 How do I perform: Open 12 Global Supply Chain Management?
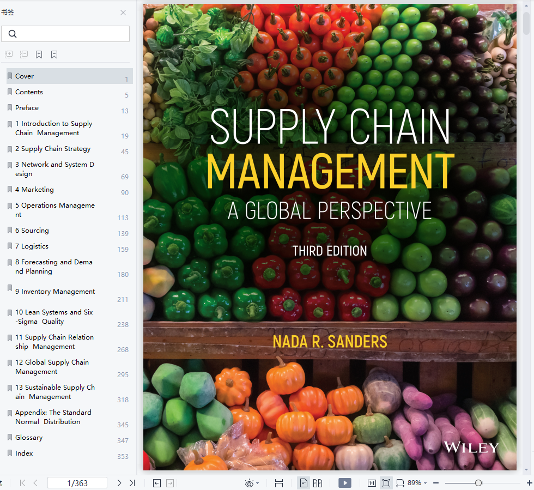[x=70, y=367]
